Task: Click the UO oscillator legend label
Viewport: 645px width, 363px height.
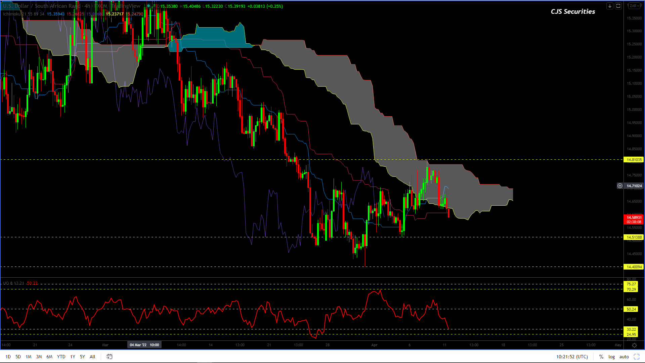Action: tap(6, 283)
